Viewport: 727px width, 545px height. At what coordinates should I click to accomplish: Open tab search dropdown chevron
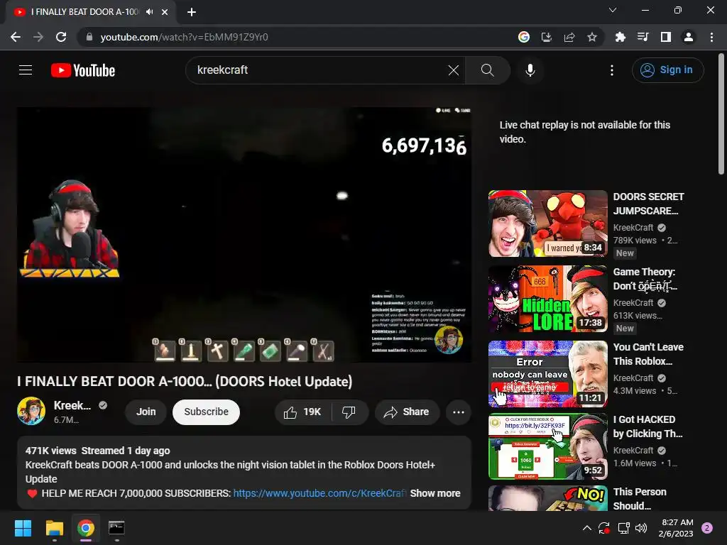pos(613,10)
